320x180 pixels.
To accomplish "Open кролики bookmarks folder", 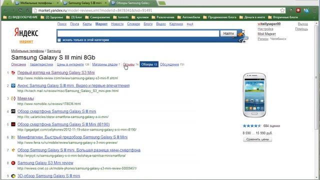I will pyautogui.click(x=140, y=17).
